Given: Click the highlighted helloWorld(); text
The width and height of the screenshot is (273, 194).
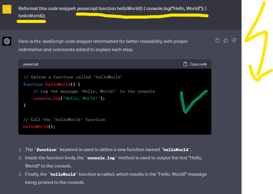Looking at the screenshot, I should [31, 15].
